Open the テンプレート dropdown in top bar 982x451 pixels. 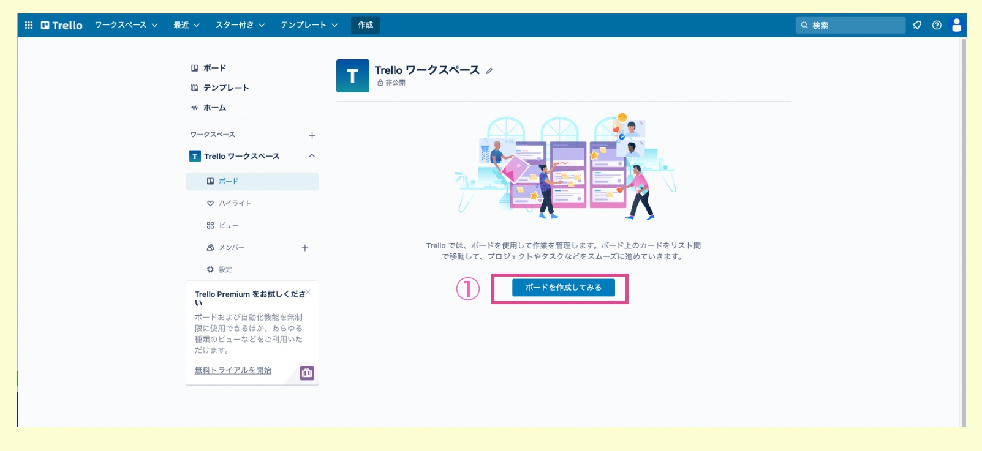[309, 25]
